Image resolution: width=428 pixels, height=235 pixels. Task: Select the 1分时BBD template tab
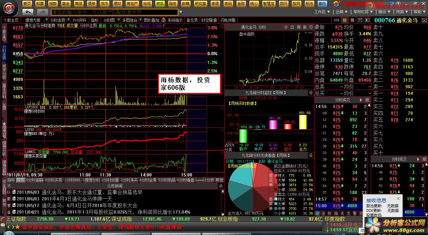click(x=73, y=180)
